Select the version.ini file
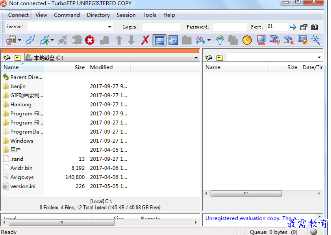Image resolution: width=331 pixels, height=235 pixels. pyautogui.click(x=19, y=186)
